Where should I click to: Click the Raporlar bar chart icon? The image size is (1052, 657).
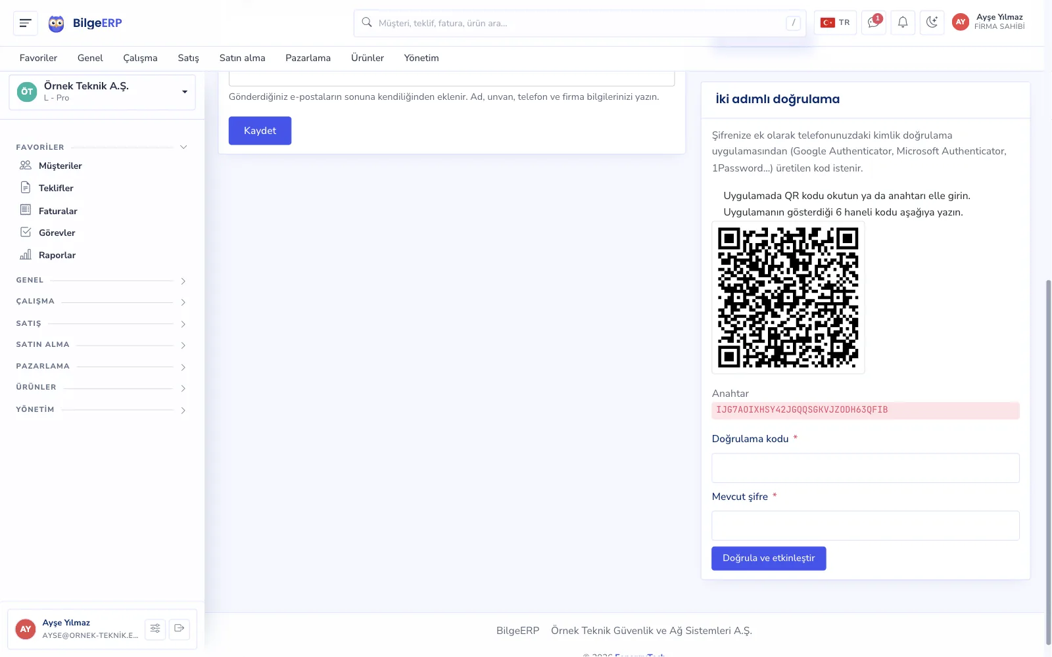[26, 254]
